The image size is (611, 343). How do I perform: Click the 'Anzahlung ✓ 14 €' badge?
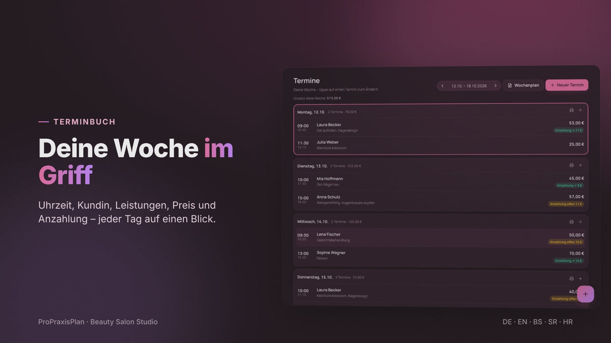pos(569,261)
